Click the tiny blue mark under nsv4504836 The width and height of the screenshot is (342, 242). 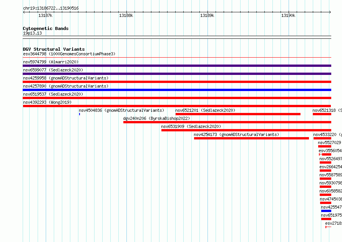point(80,114)
